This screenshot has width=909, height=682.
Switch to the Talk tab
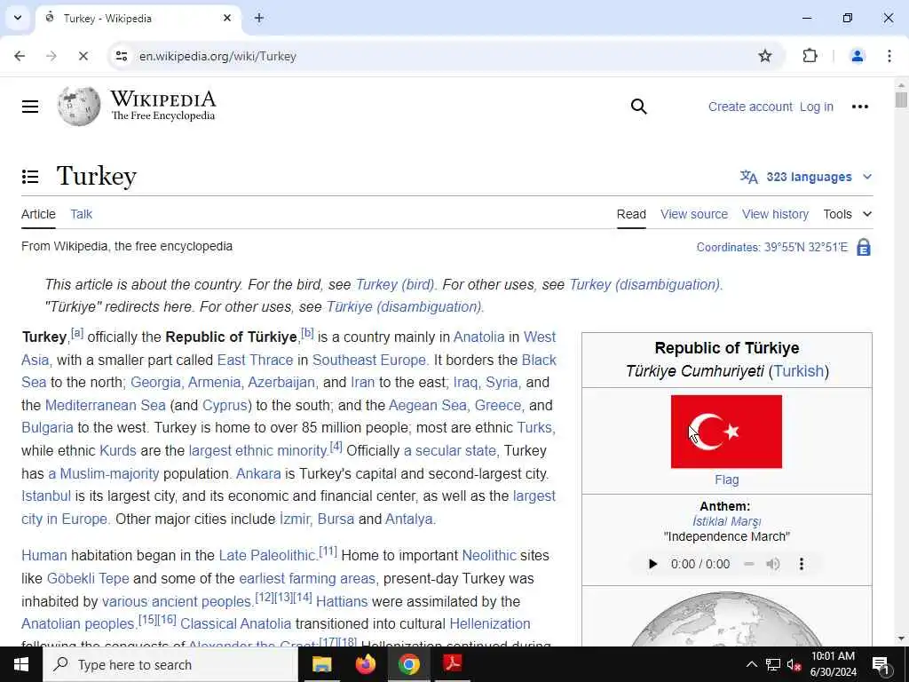[81, 214]
